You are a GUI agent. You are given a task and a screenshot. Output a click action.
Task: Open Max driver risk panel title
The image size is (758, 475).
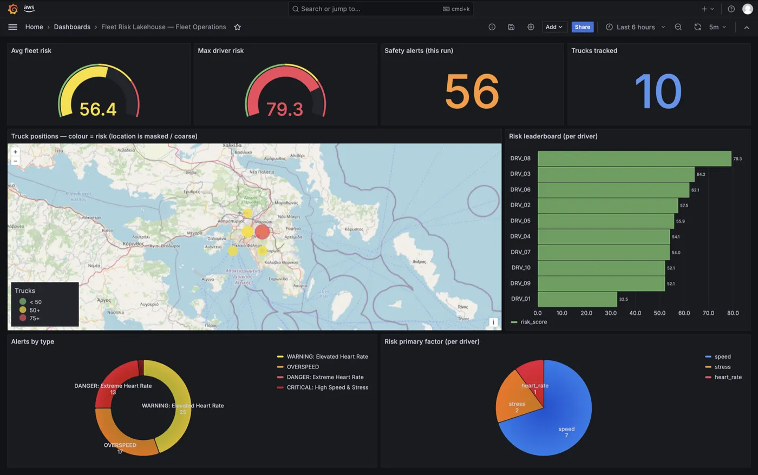220,51
